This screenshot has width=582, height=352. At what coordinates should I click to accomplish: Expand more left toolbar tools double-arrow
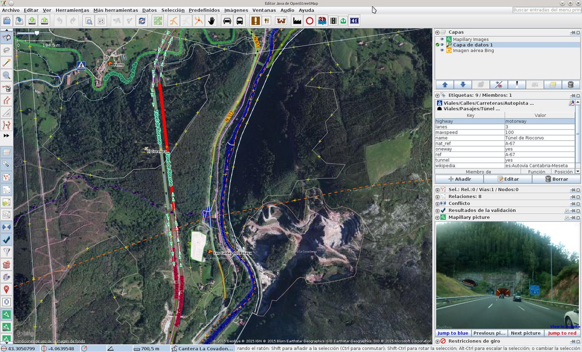[x=7, y=136]
